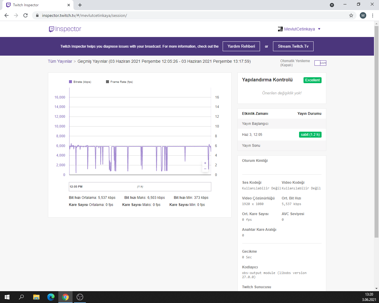Click the page vertical scrollbar
Image resolution: width=379 pixels, height=303 pixels.
click(376, 132)
